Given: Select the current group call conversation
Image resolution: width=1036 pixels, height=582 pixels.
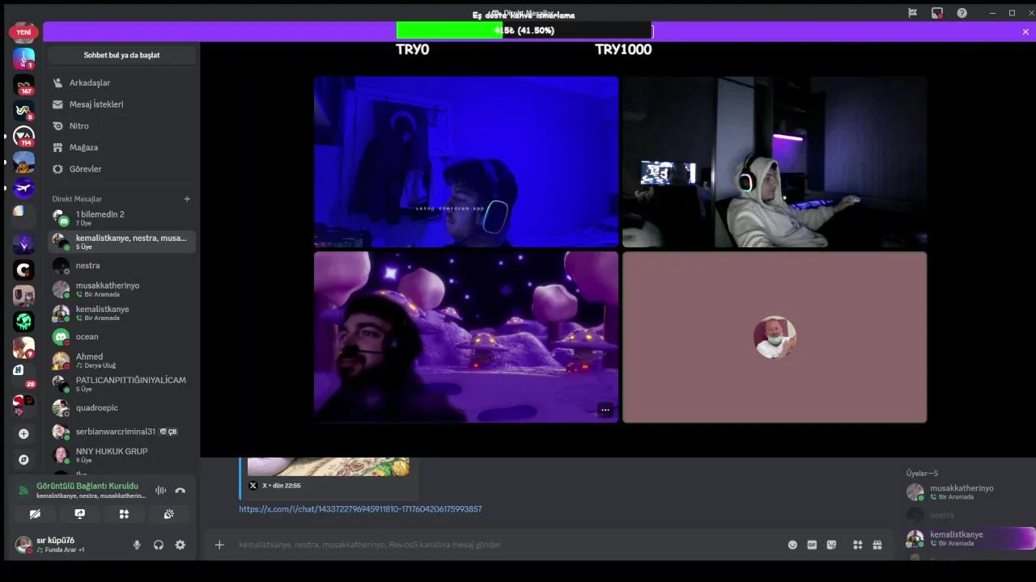Looking at the screenshot, I should tap(121, 242).
